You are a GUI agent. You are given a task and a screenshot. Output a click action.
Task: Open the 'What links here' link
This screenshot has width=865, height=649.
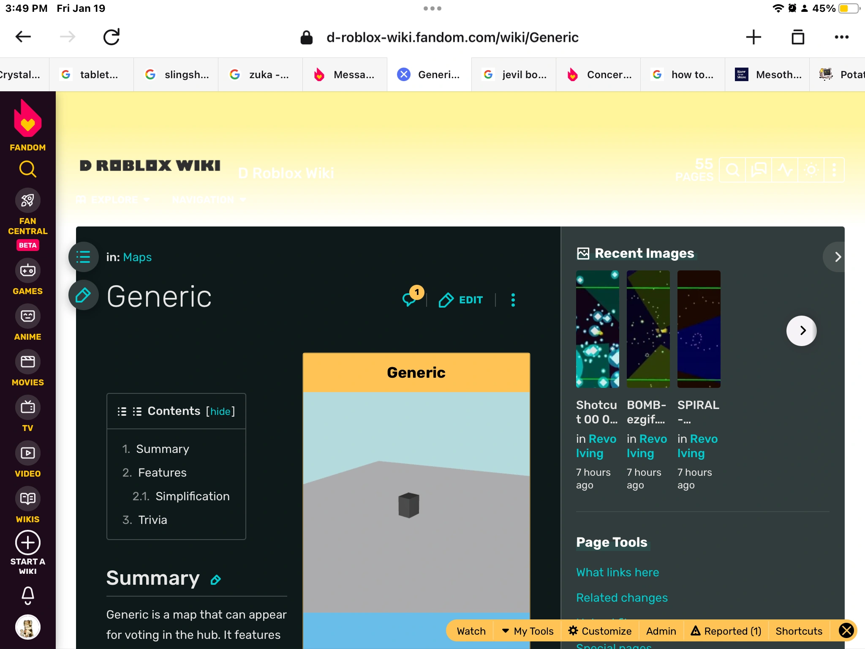[x=617, y=572]
